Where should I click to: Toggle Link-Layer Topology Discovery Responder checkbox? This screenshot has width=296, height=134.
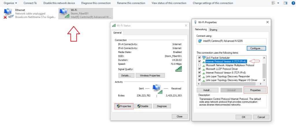pos(199,76)
